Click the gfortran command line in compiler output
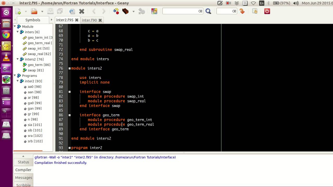Image resolution: width=333 pixels, height=187 pixels. (105, 157)
